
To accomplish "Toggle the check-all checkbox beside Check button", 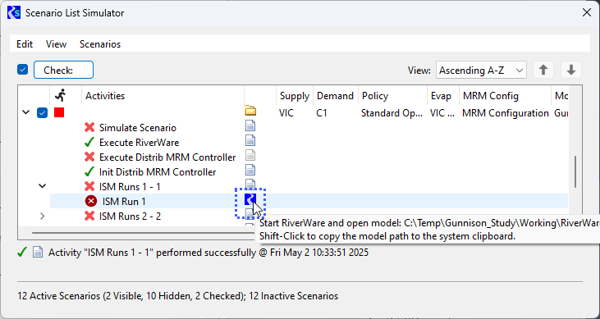I will [23, 70].
